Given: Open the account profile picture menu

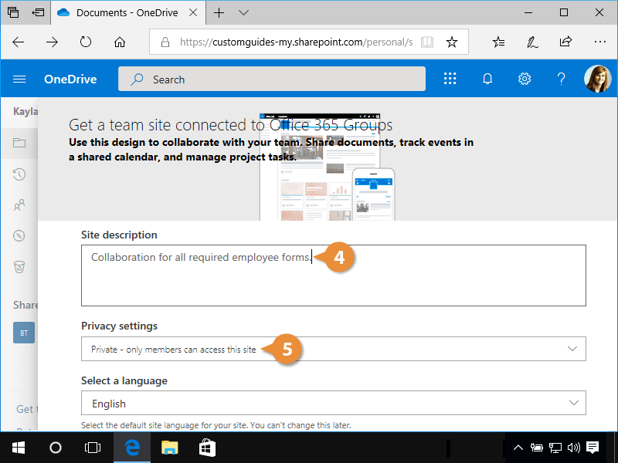Looking at the screenshot, I should tap(597, 79).
